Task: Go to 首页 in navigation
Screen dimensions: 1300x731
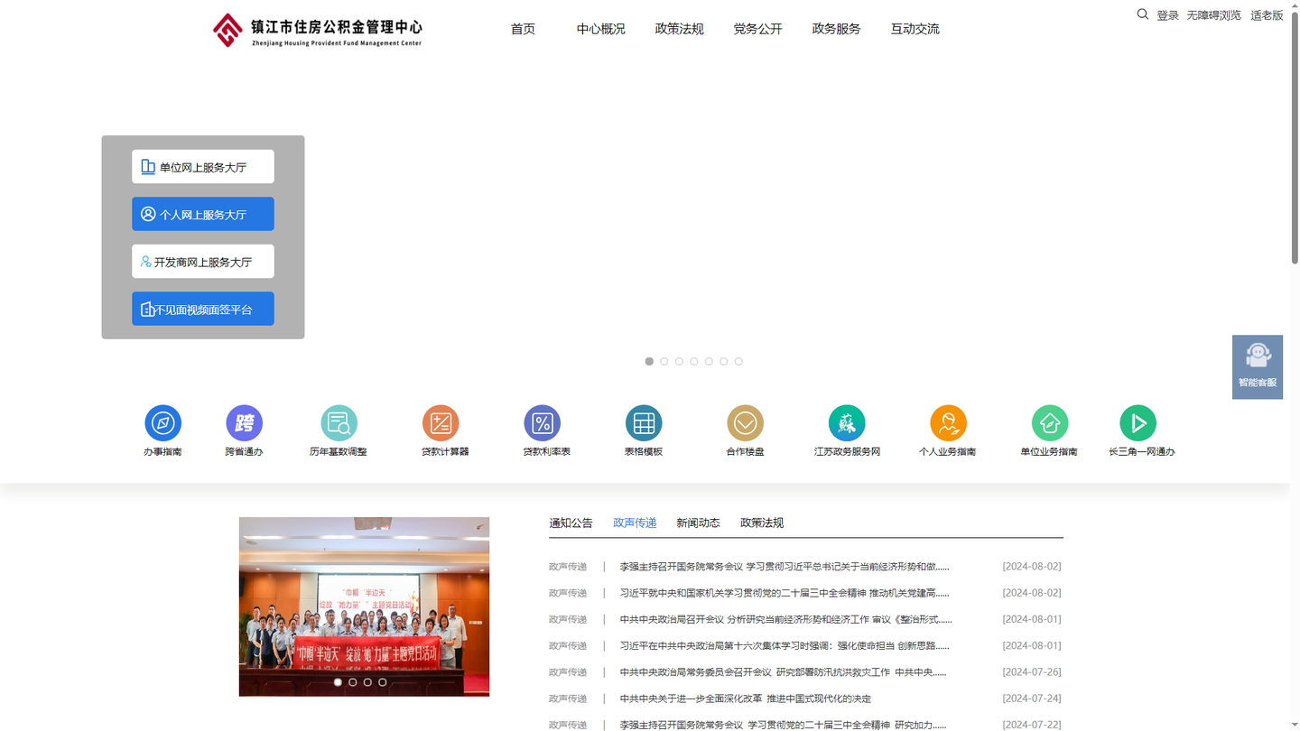Action: 523,29
